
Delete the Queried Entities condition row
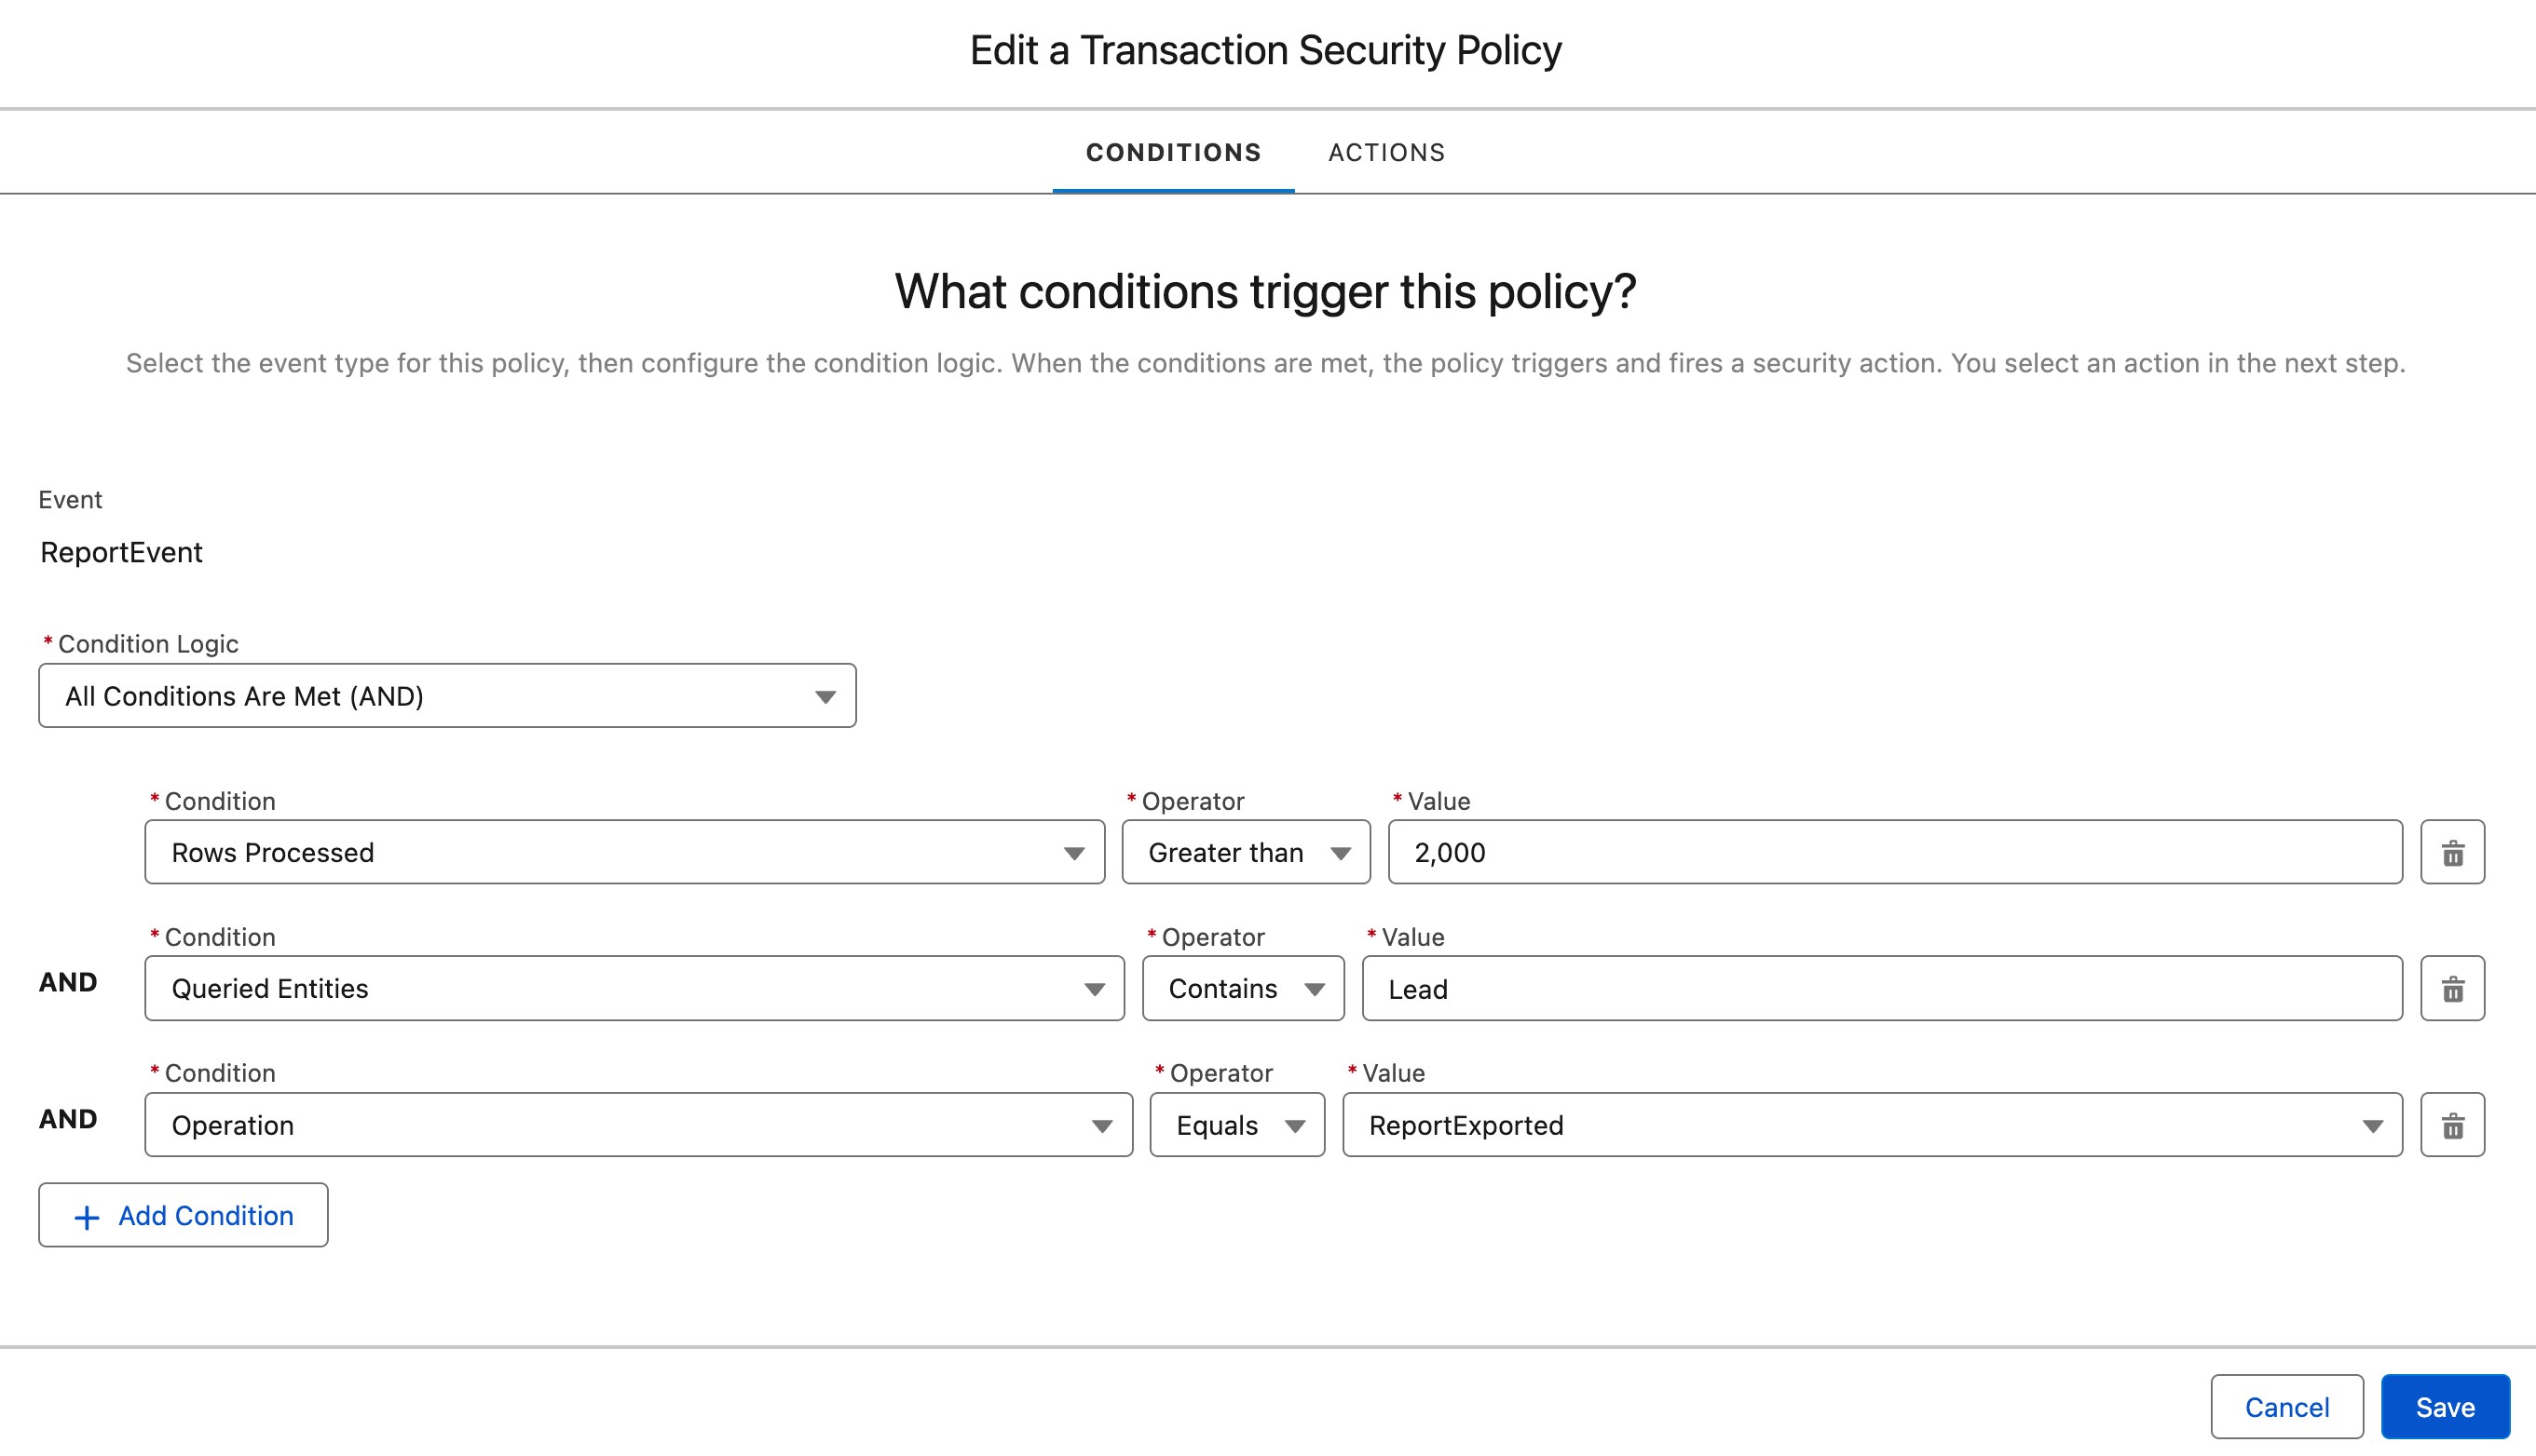pyautogui.click(x=2452, y=989)
